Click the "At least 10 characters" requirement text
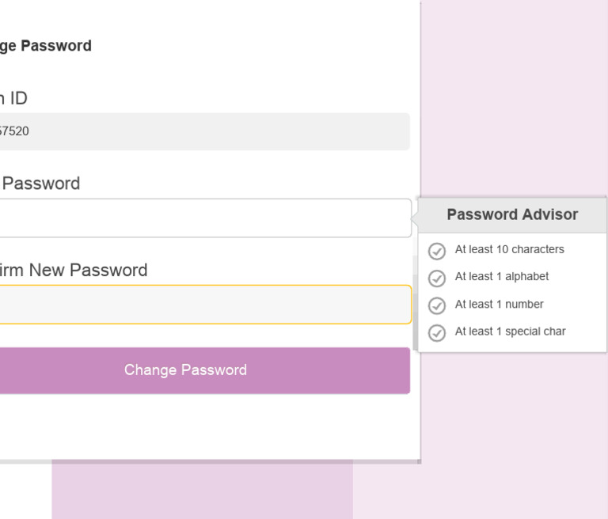608x519 pixels. [x=509, y=250]
